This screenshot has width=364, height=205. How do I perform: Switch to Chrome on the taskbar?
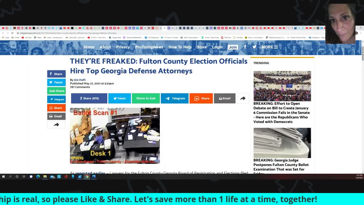tap(87, 177)
